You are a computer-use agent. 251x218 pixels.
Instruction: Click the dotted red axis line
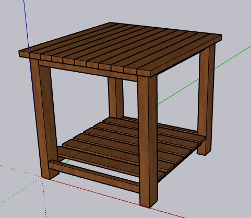coord(21,171)
